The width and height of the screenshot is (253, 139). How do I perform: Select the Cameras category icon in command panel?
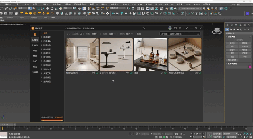[238, 29]
